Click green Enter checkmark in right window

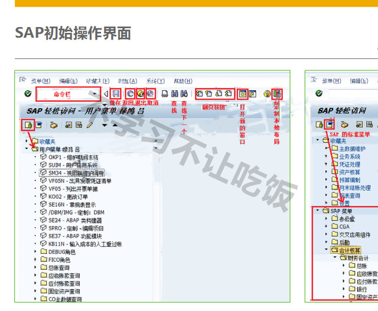[319, 93]
